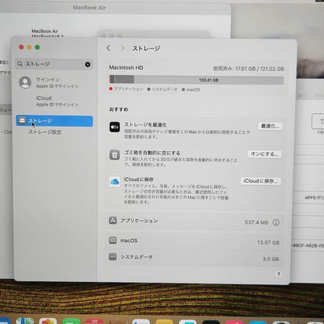Click the ellipsis icon beside システムデータ
The image size is (324, 324).
(x=112, y=256)
